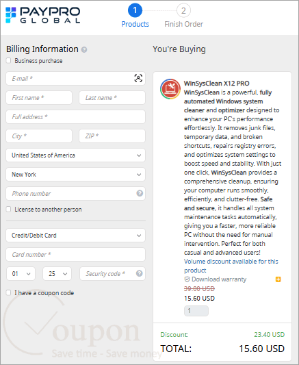
Task: Focus the Phone number field
Action: click(x=75, y=193)
